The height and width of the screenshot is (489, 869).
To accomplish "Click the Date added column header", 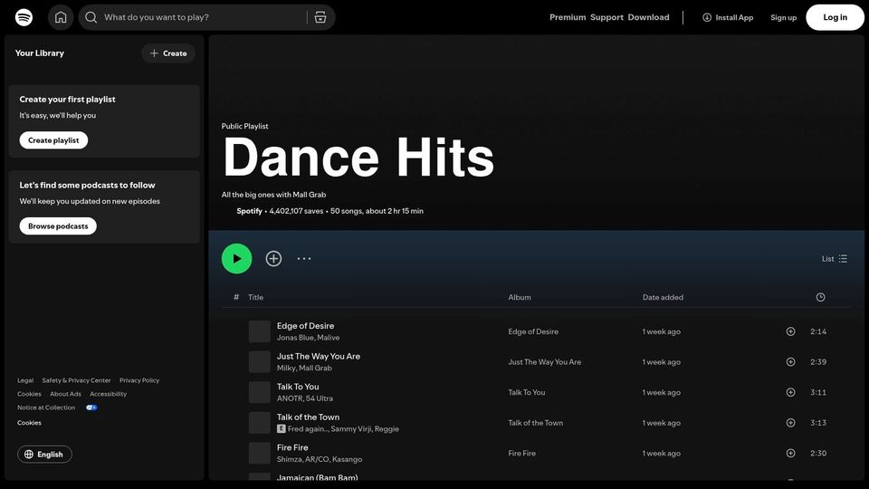I will [x=663, y=297].
